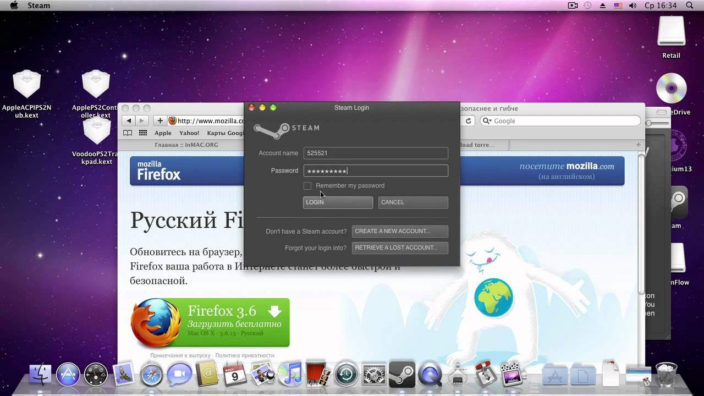This screenshot has height=396, width=704.
Task: Open Mail stamp icon in Dock
Action: (x=124, y=375)
